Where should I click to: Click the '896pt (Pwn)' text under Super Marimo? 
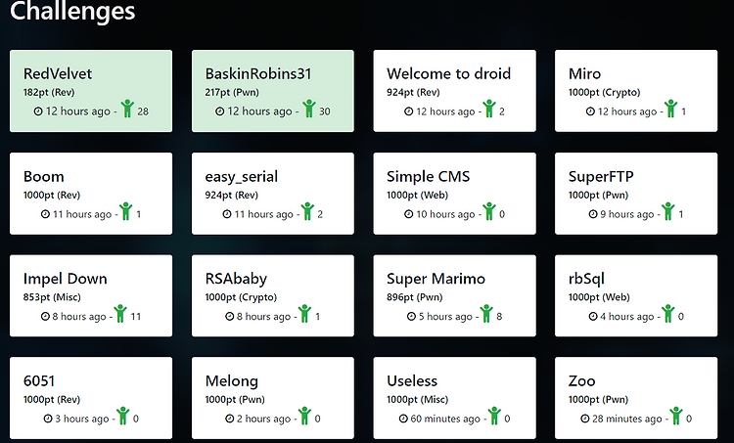click(415, 297)
